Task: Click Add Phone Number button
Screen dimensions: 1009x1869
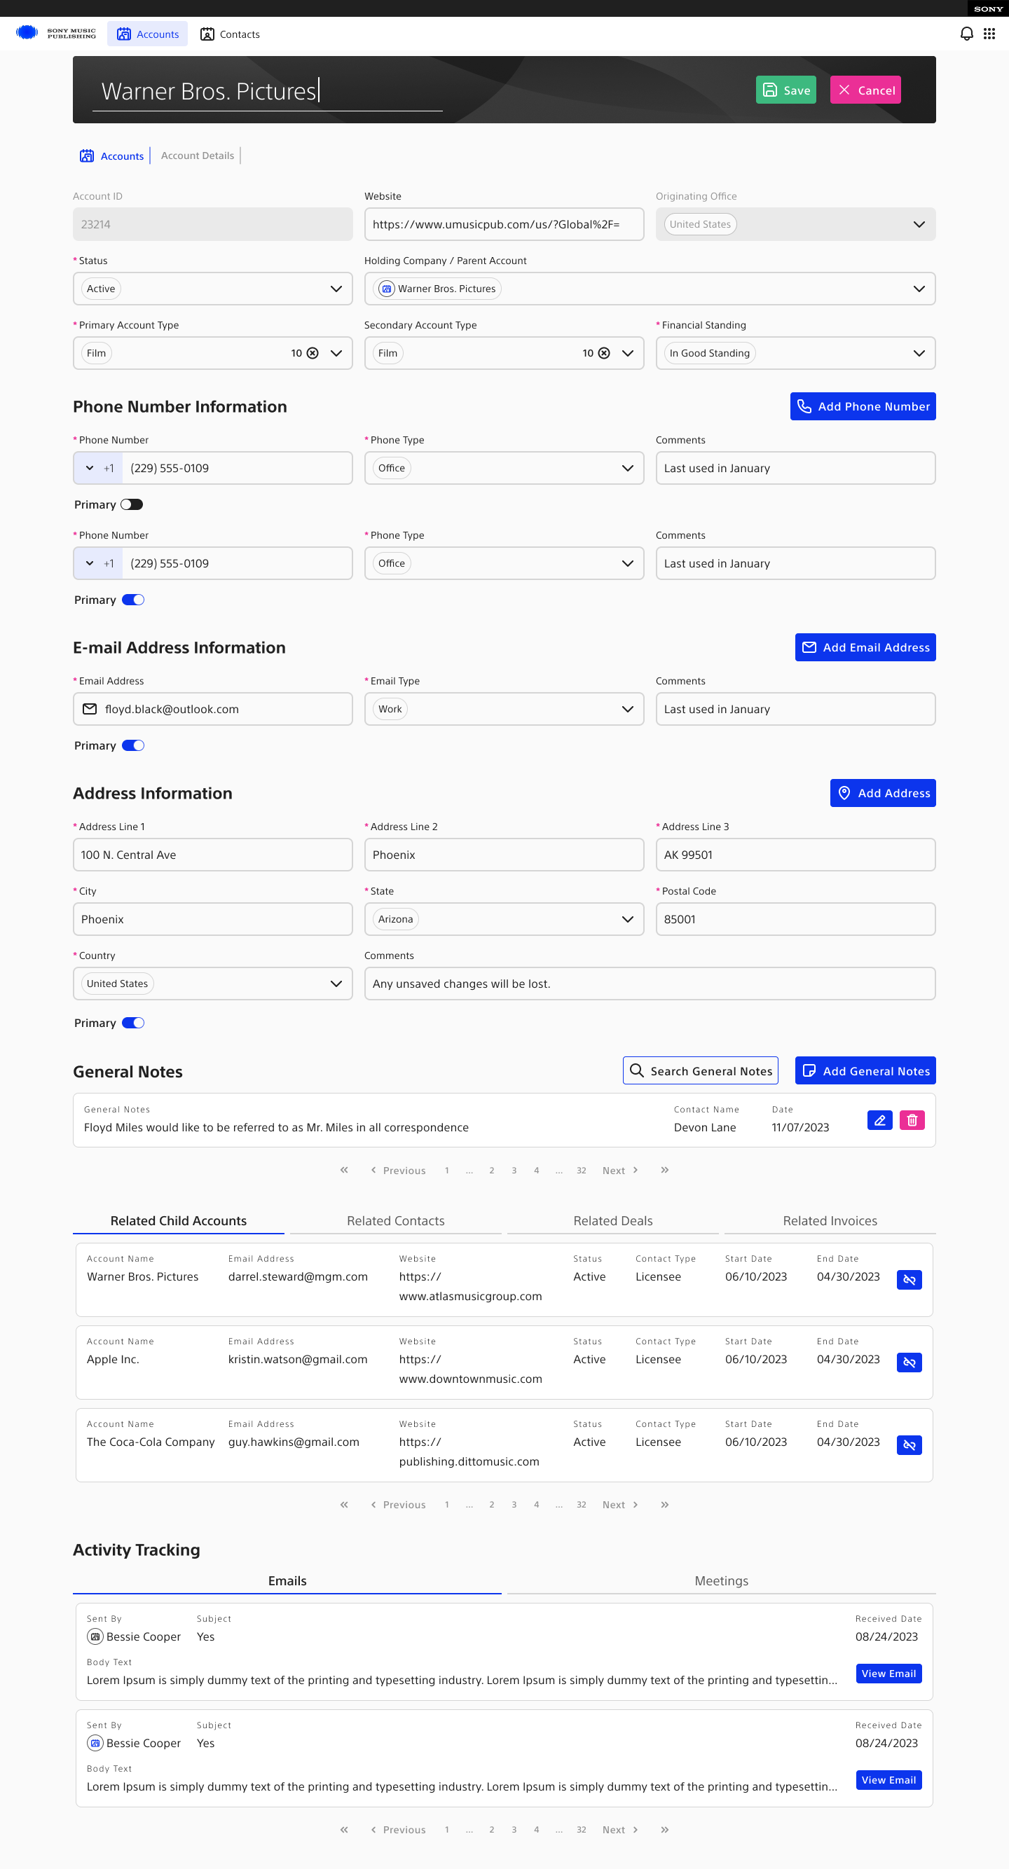Action: coord(863,406)
